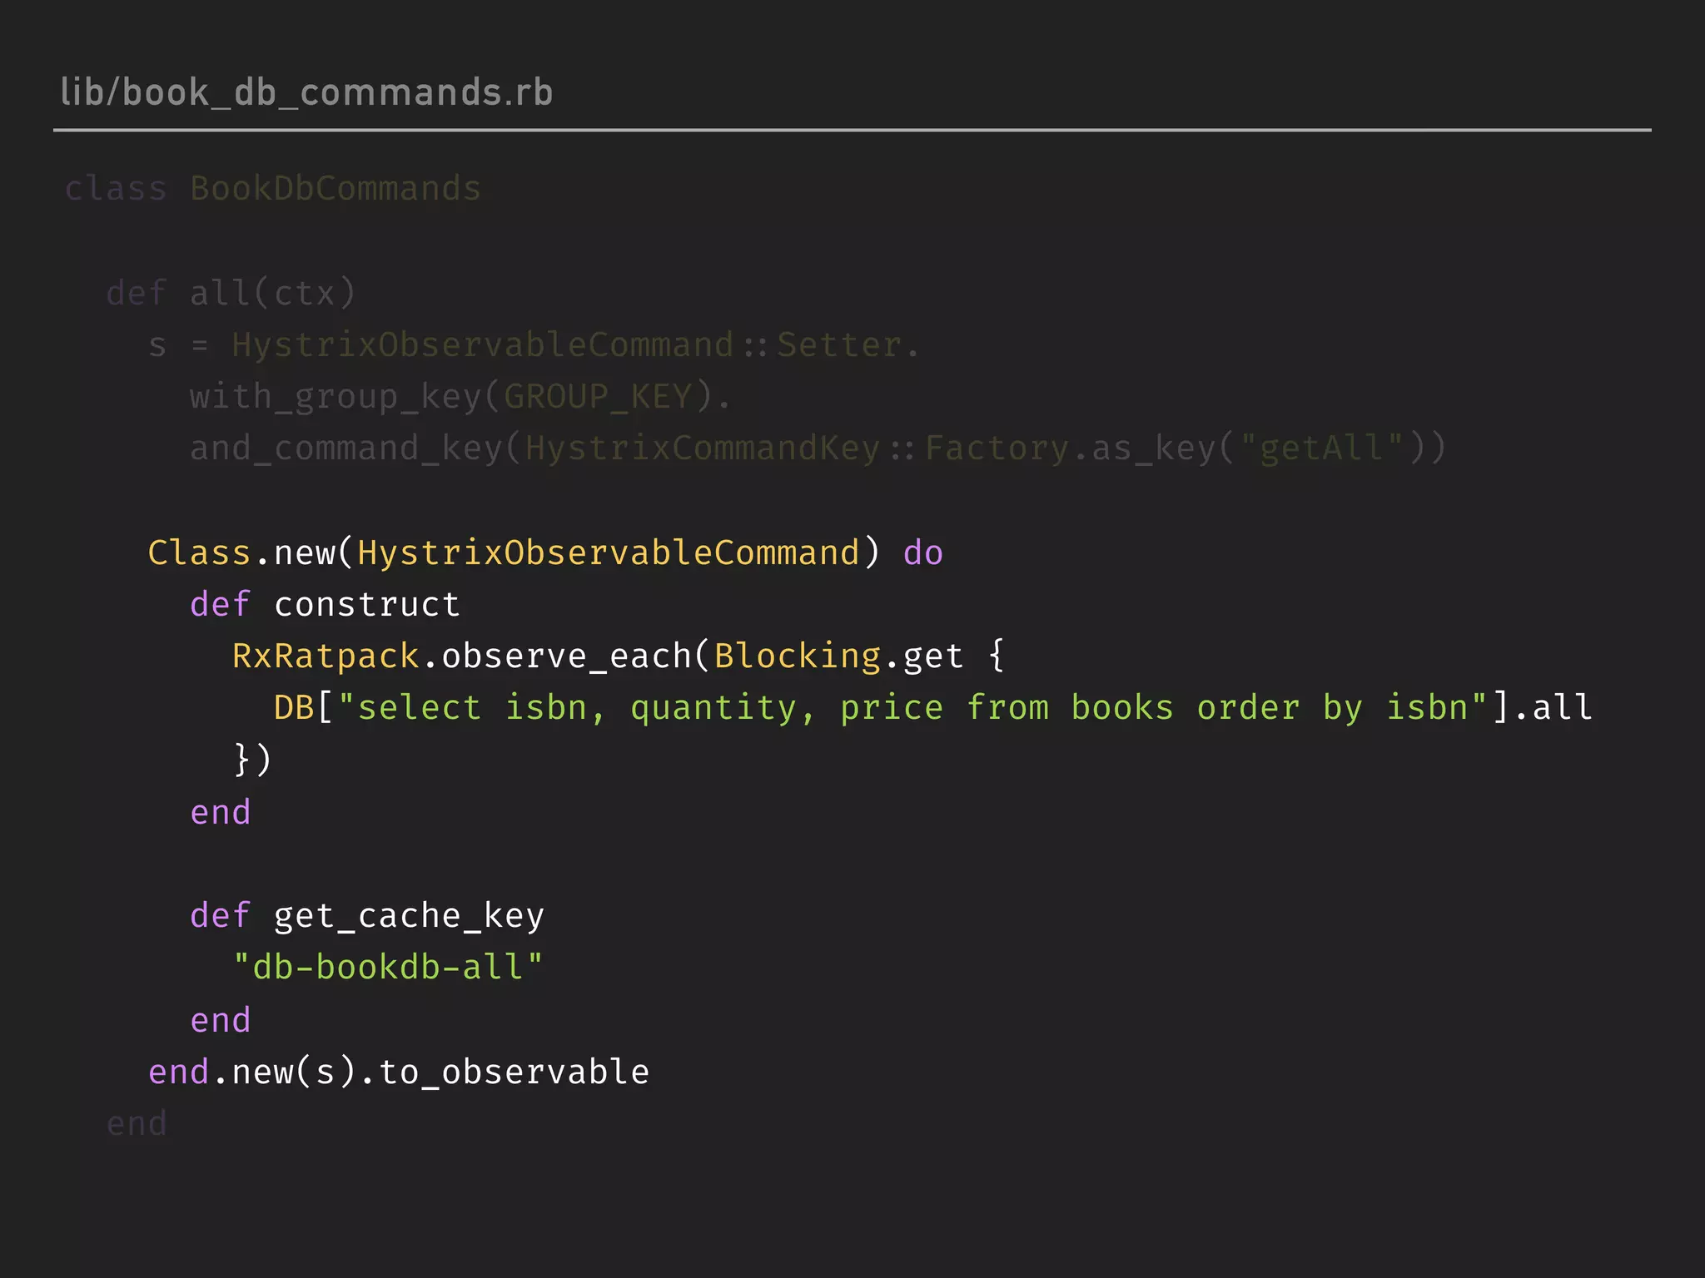Click 'Class.new(HystrixObservableCommand) do' line
The image size is (1705, 1278).
(546, 552)
